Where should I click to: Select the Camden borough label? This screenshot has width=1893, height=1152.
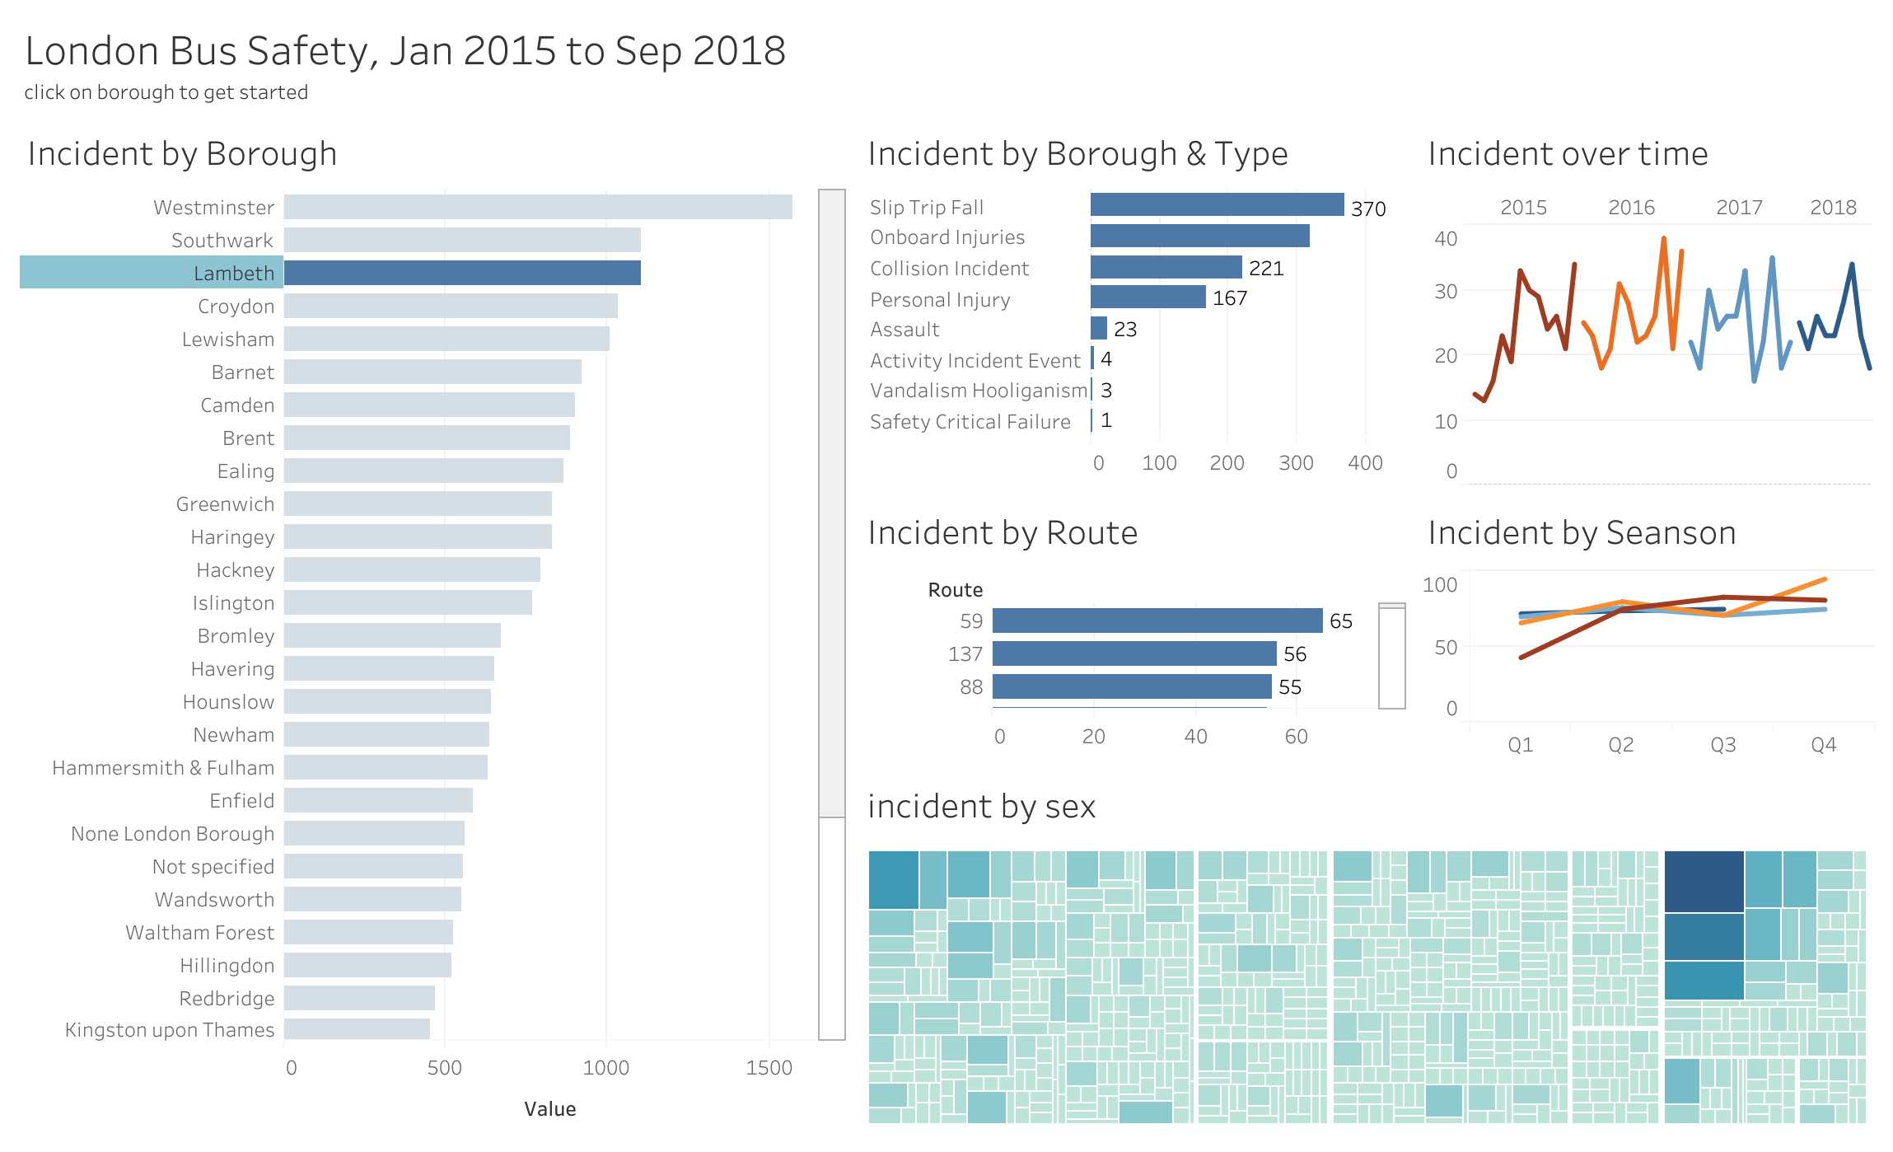click(x=238, y=405)
